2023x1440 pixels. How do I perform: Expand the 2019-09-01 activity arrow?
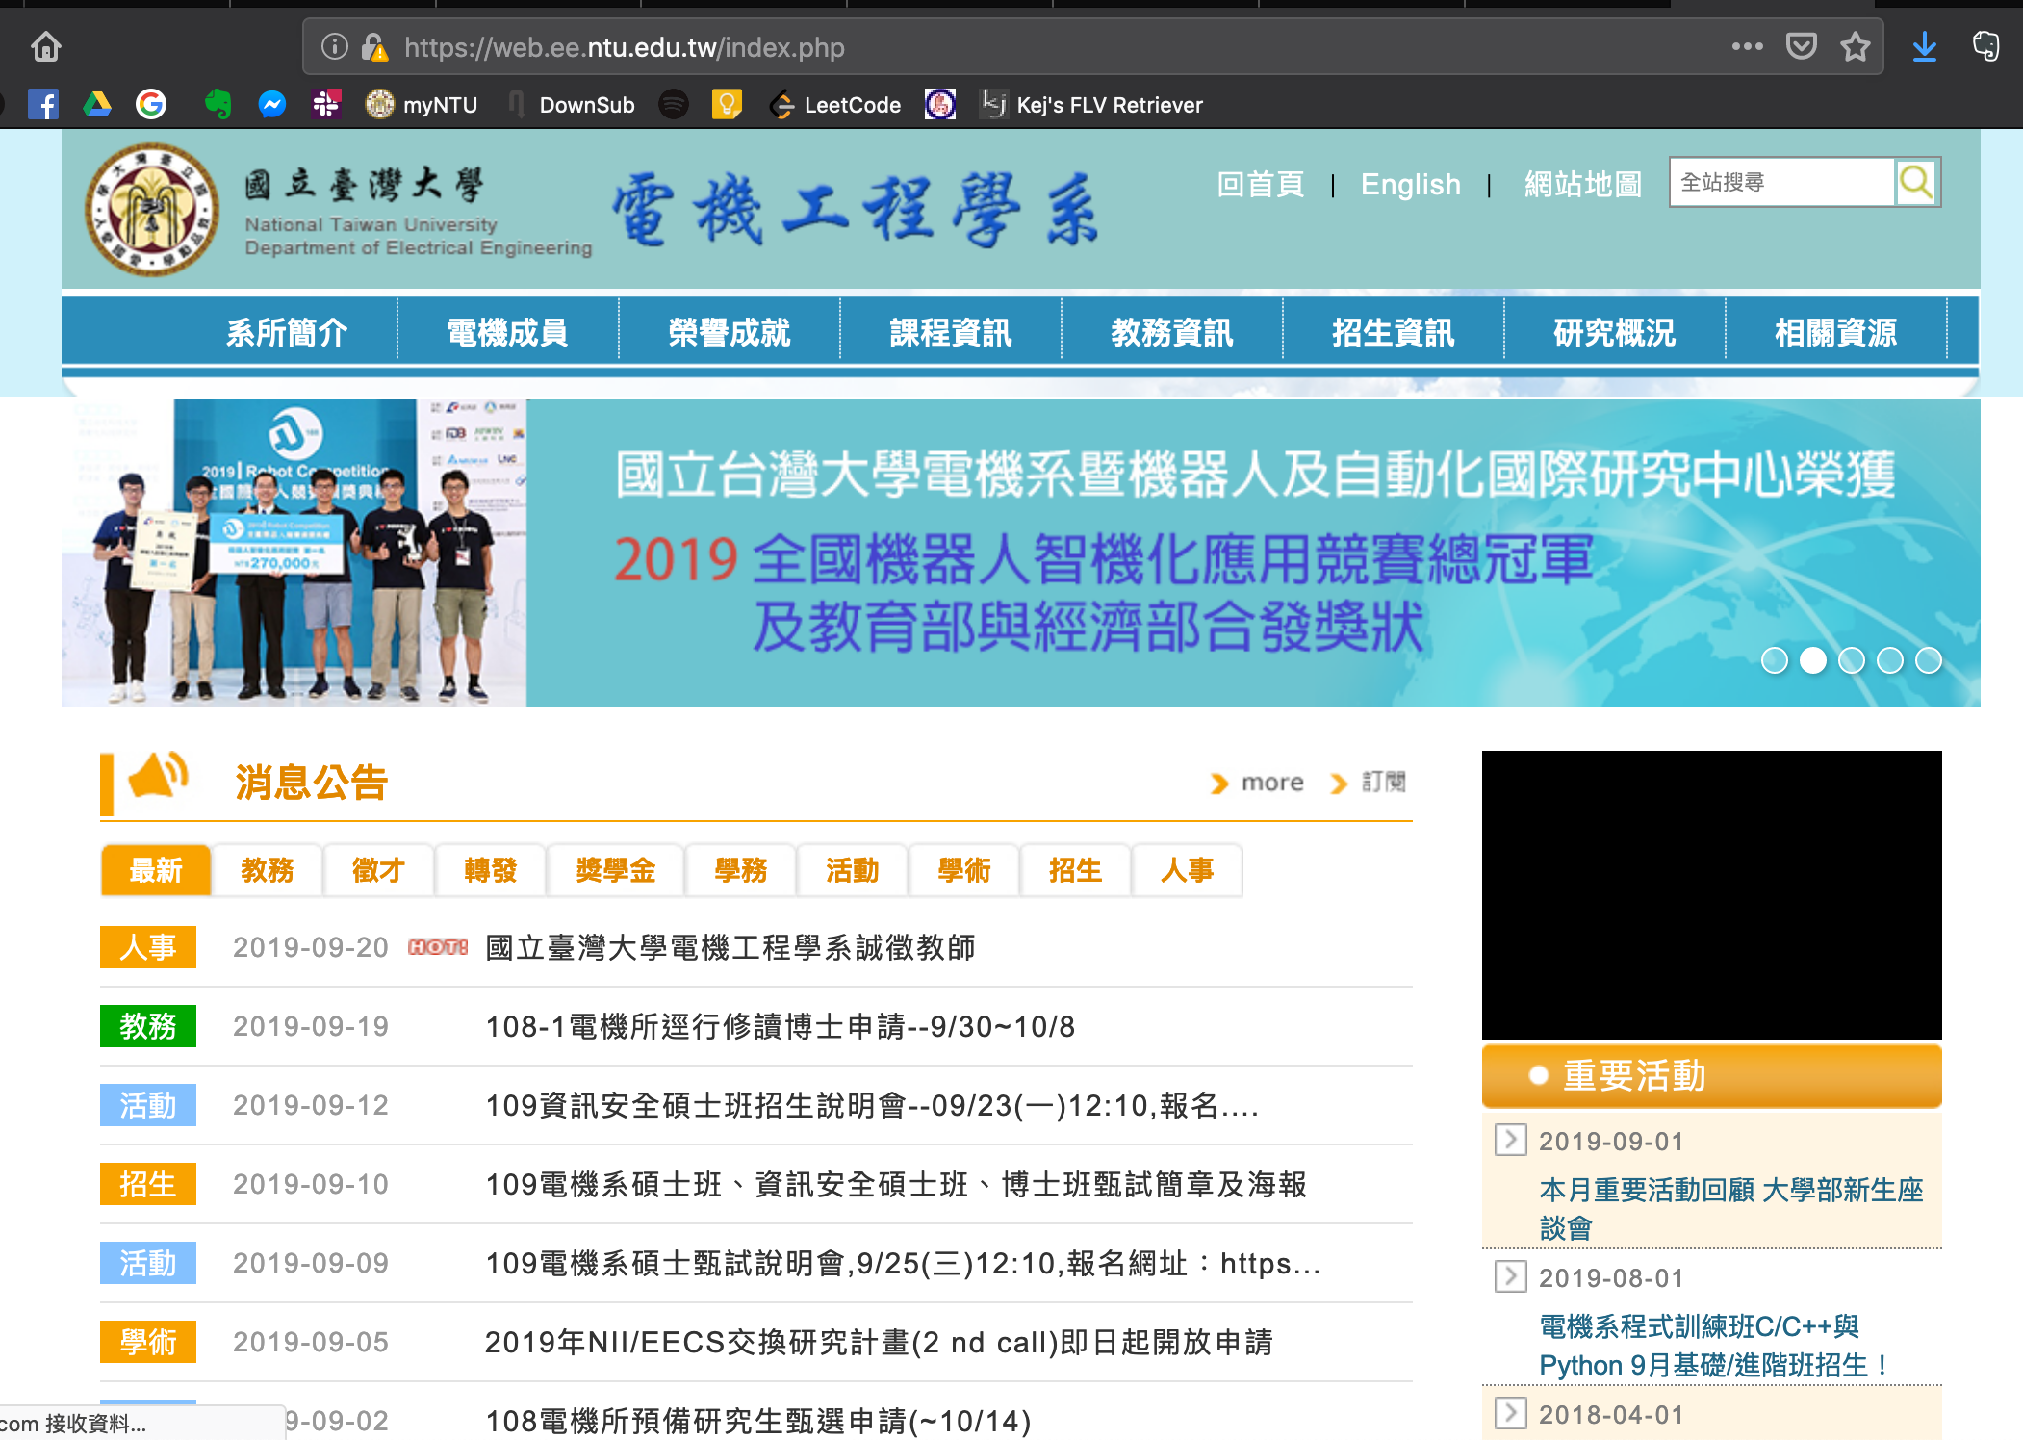[x=1510, y=1140]
